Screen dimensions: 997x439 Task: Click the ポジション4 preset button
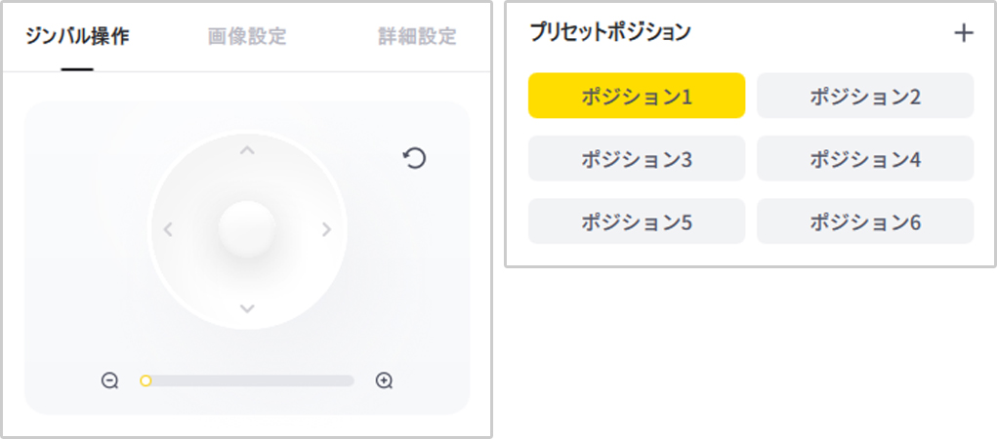point(865,158)
